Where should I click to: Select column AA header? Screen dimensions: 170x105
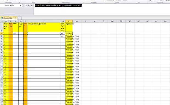[112, 21]
